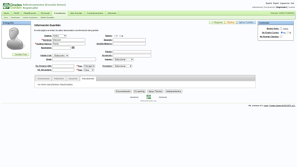297x167 pixels.
Task: Click the Tel. Primario input field
Action: coord(63,66)
